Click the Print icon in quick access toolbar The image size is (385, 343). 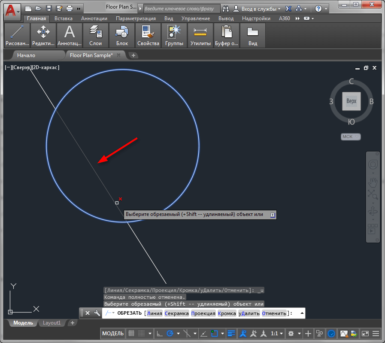(70, 8)
